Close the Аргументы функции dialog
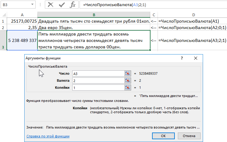 196,58
